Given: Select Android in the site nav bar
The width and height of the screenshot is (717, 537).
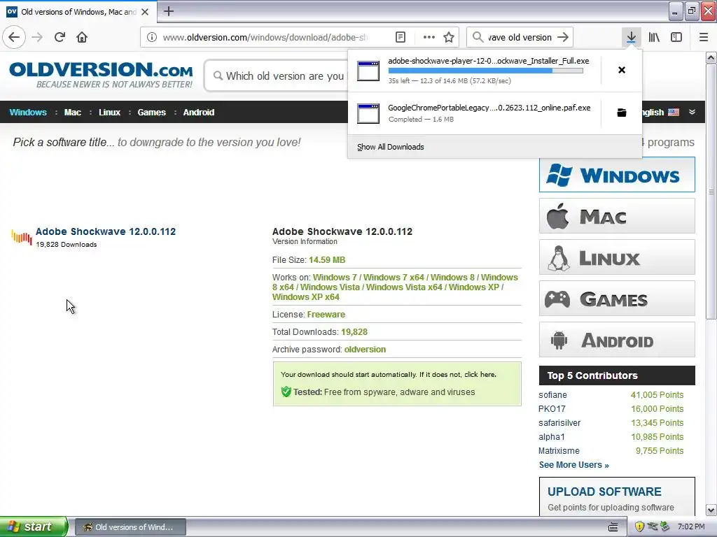Looking at the screenshot, I should [198, 113].
